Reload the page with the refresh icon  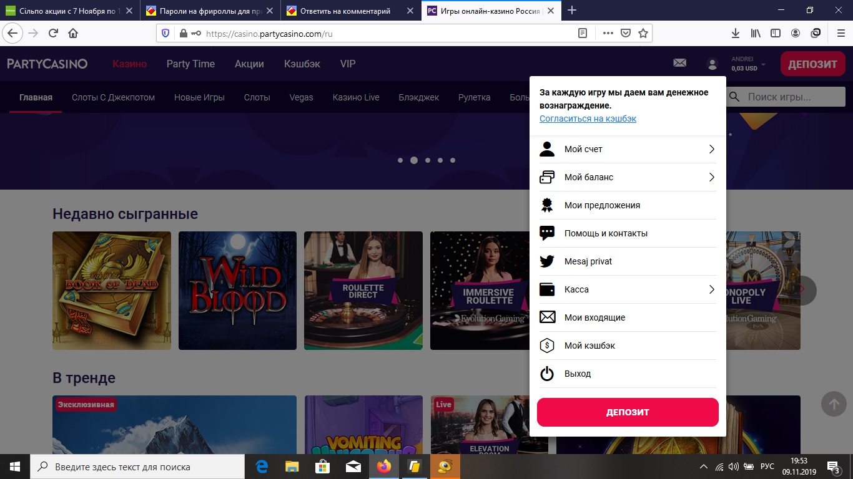[53, 33]
